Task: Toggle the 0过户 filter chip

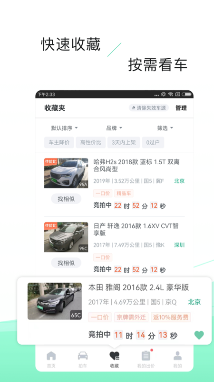Action: (x=153, y=142)
